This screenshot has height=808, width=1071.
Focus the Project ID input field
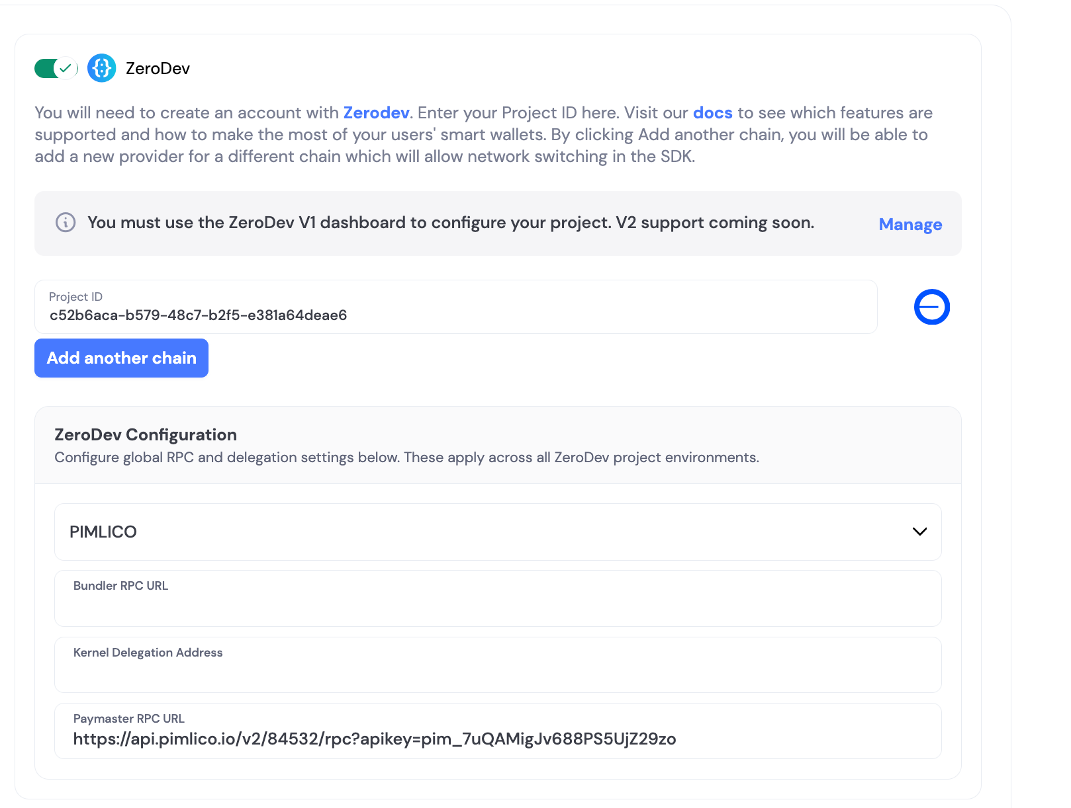click(x=456, y=307)
